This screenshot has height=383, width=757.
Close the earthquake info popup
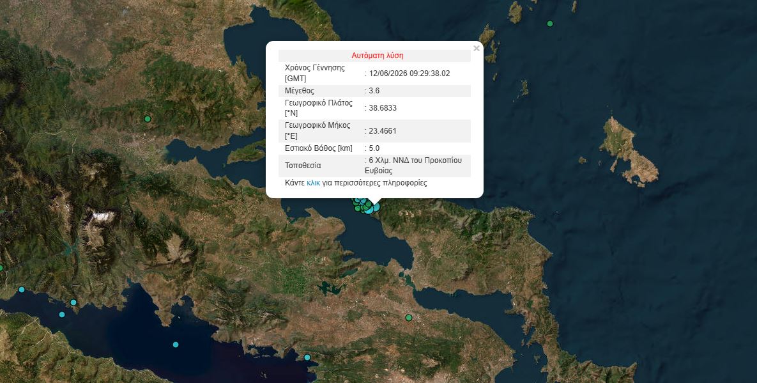(477, 49)
